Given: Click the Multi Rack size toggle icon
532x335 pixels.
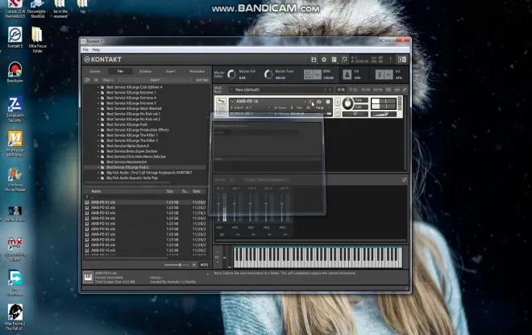Looking at the screenshot, I should [404, 90].
